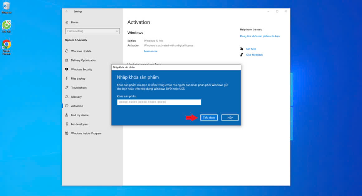
Task: Click the Nhập khóa sản phẩm dialog title bar
Action: tap(176, 67)
